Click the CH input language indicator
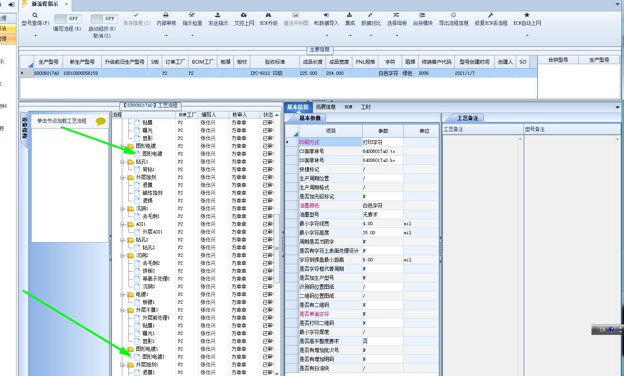This screenshot has width=624, height=376. 602,330
